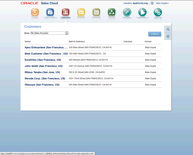Open the Bala Gupta user menu

coord(162,3)
